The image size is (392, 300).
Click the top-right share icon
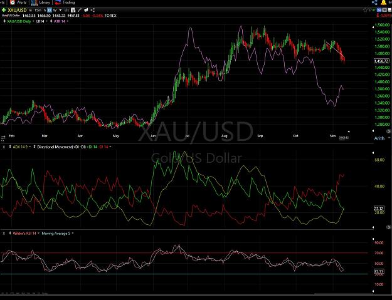pos(374,3)
